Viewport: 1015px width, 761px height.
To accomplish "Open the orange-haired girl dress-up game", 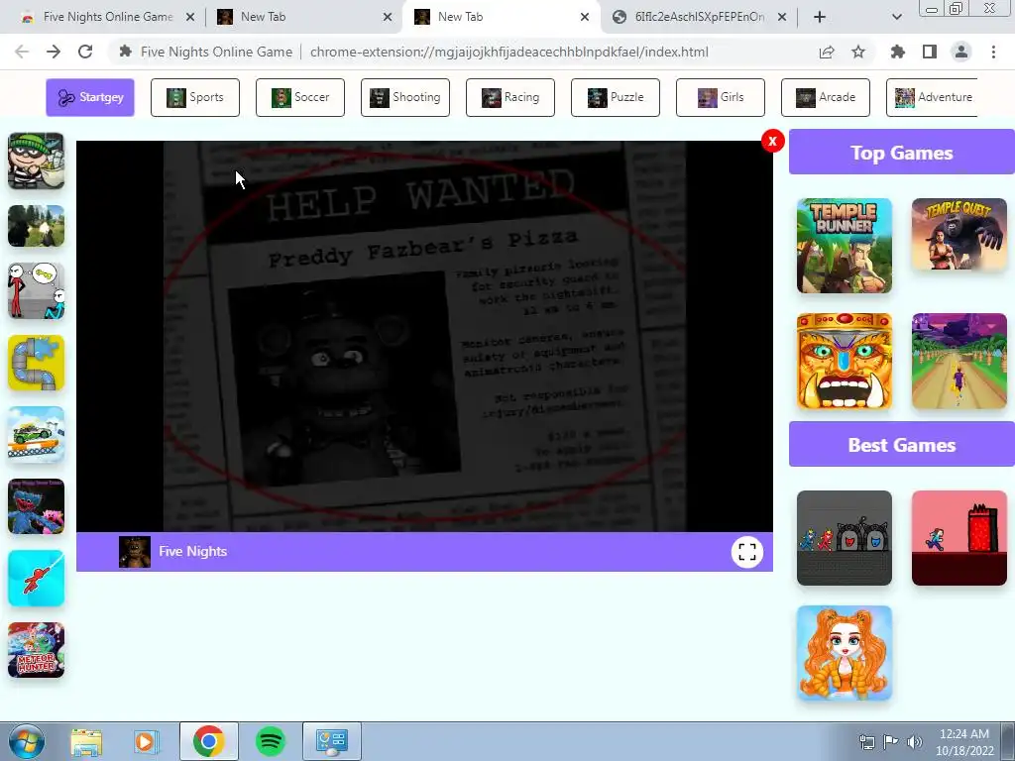I will (x=845, y=653).
